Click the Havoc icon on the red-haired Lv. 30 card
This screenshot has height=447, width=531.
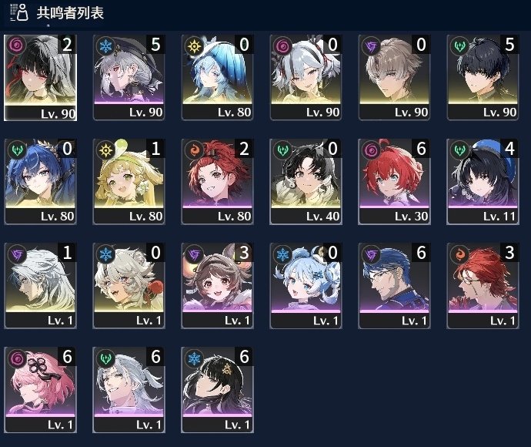click(x=371, y=150)
